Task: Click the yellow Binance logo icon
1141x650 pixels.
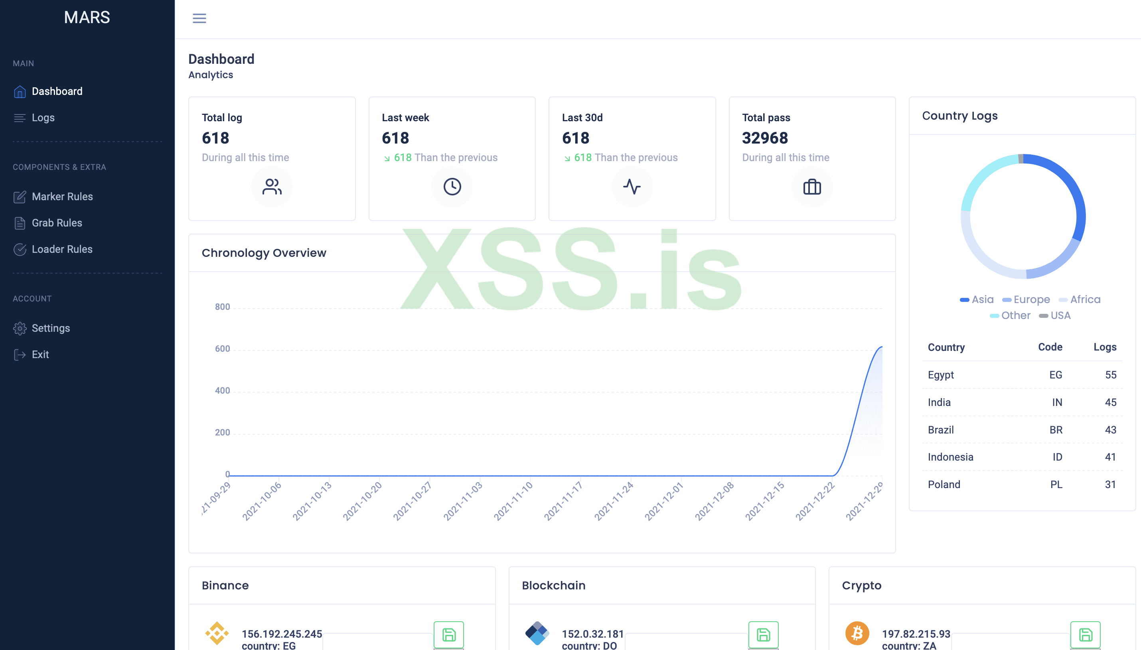Action: (217, 633)
